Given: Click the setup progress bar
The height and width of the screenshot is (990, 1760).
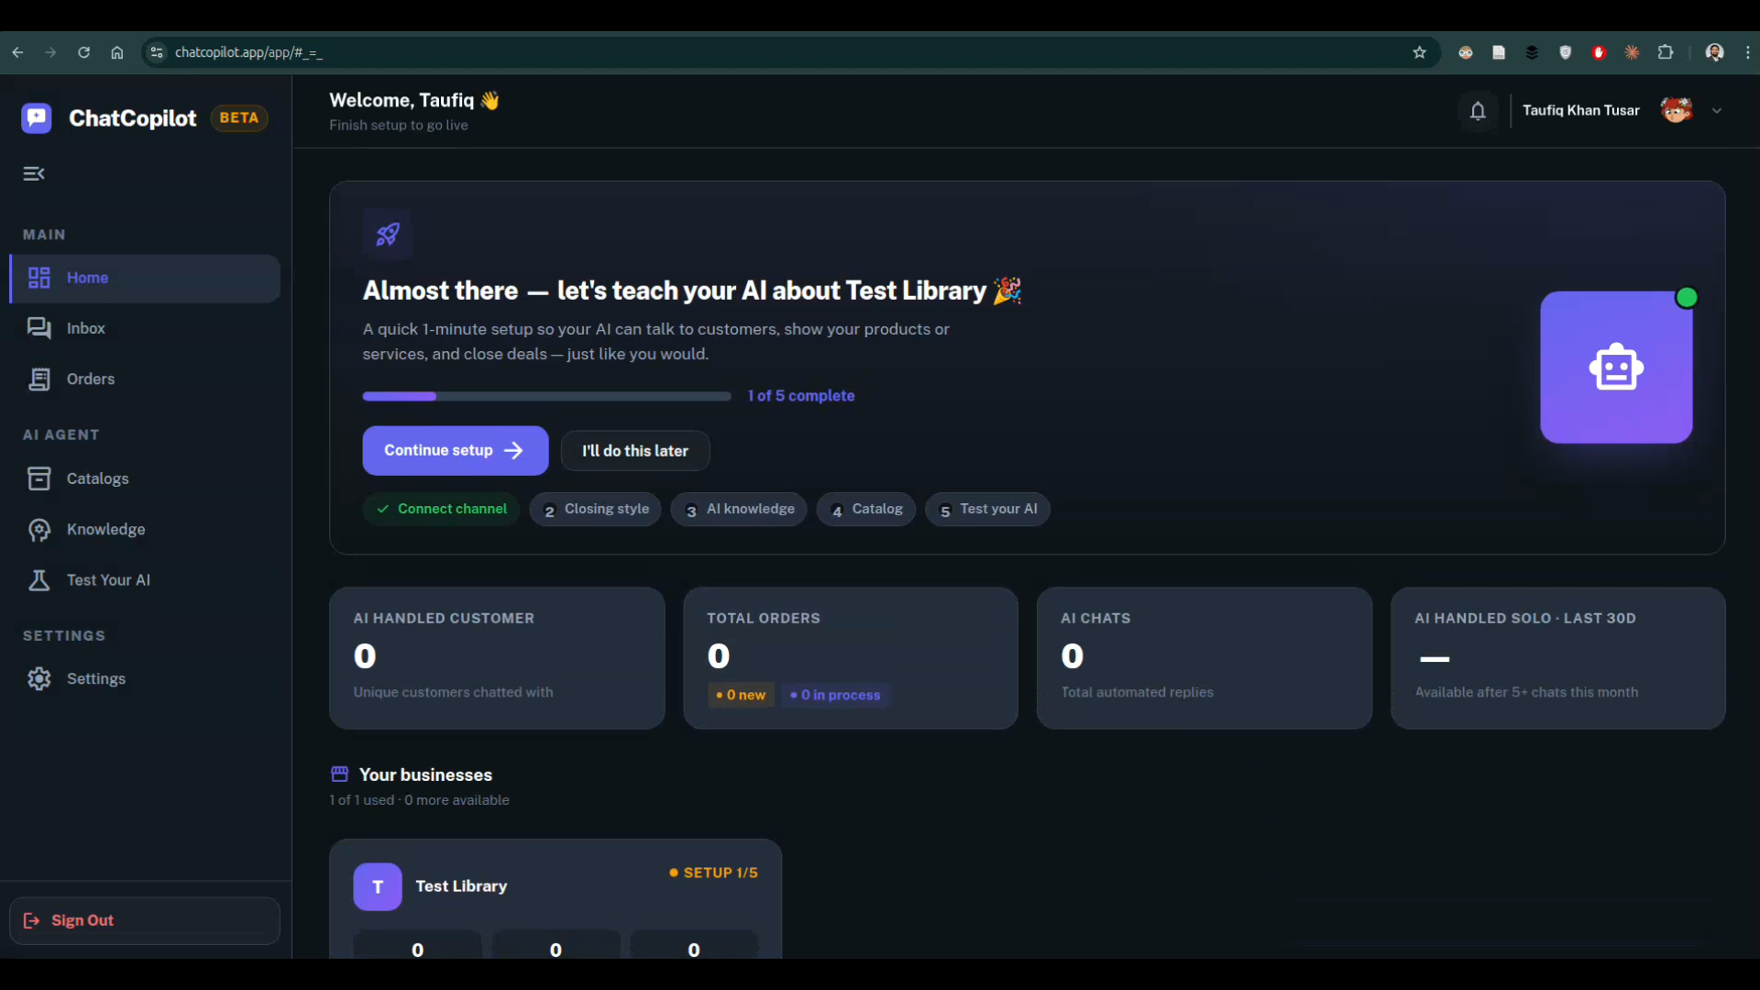Looking at the screenshot, I should click(x=547, y=396).
